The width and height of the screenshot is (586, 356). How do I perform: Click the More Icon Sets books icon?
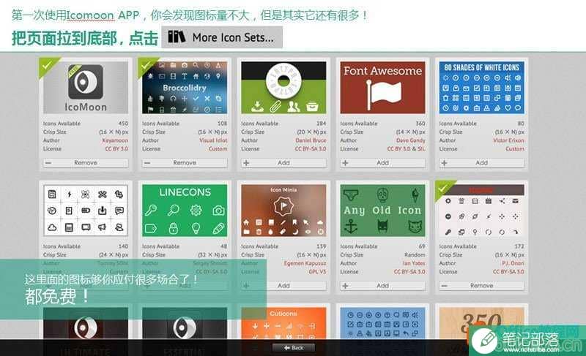[177, 37]
